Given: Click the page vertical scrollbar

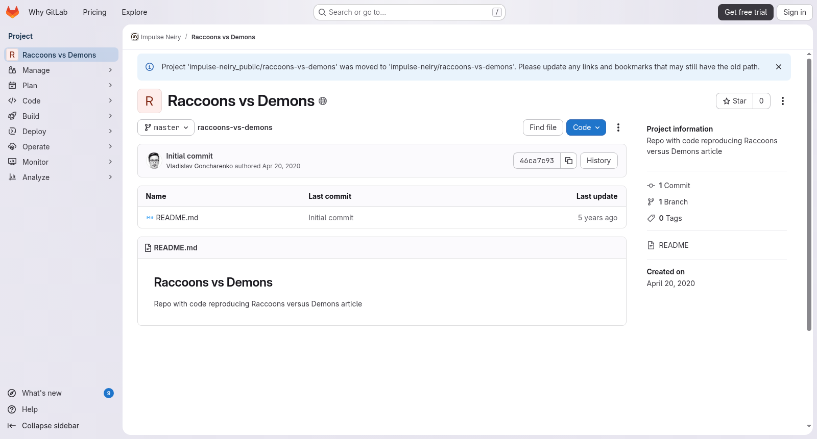Looking at the screenshot, I should coord(809,195).
